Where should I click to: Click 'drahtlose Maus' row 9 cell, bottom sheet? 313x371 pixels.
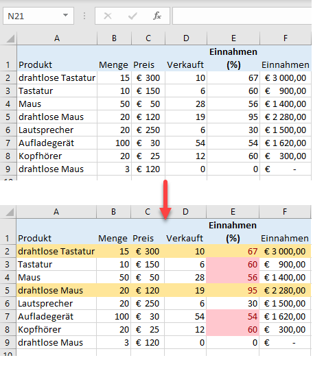[x=56, y=342]
